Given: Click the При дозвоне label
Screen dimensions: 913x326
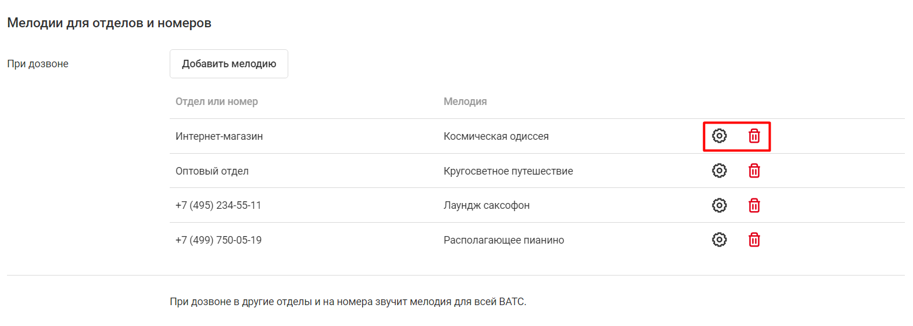Looking at the screenshot, I should [x=38, y=64].
